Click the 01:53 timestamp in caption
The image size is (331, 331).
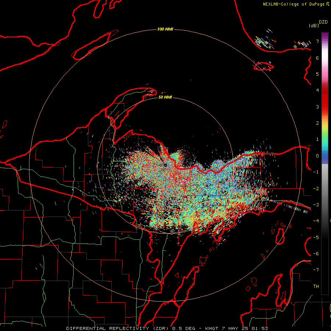260,328
